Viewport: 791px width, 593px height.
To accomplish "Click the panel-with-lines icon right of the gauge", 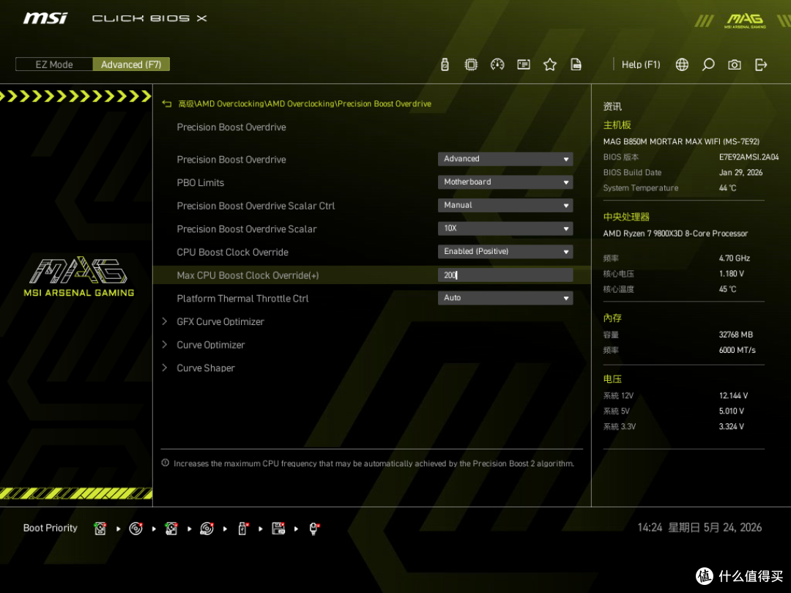I will [x=524, y=64].
